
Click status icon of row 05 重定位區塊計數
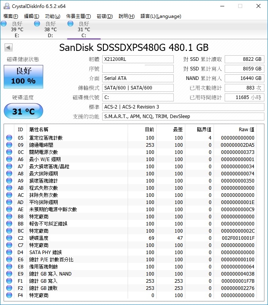click(x=9, y=138)
